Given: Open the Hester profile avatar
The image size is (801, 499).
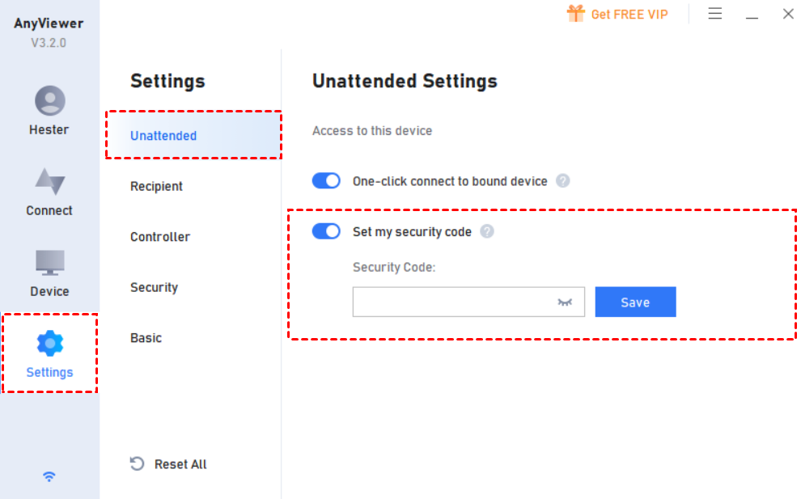Looking at the screenshot, I should coord(49,100).
